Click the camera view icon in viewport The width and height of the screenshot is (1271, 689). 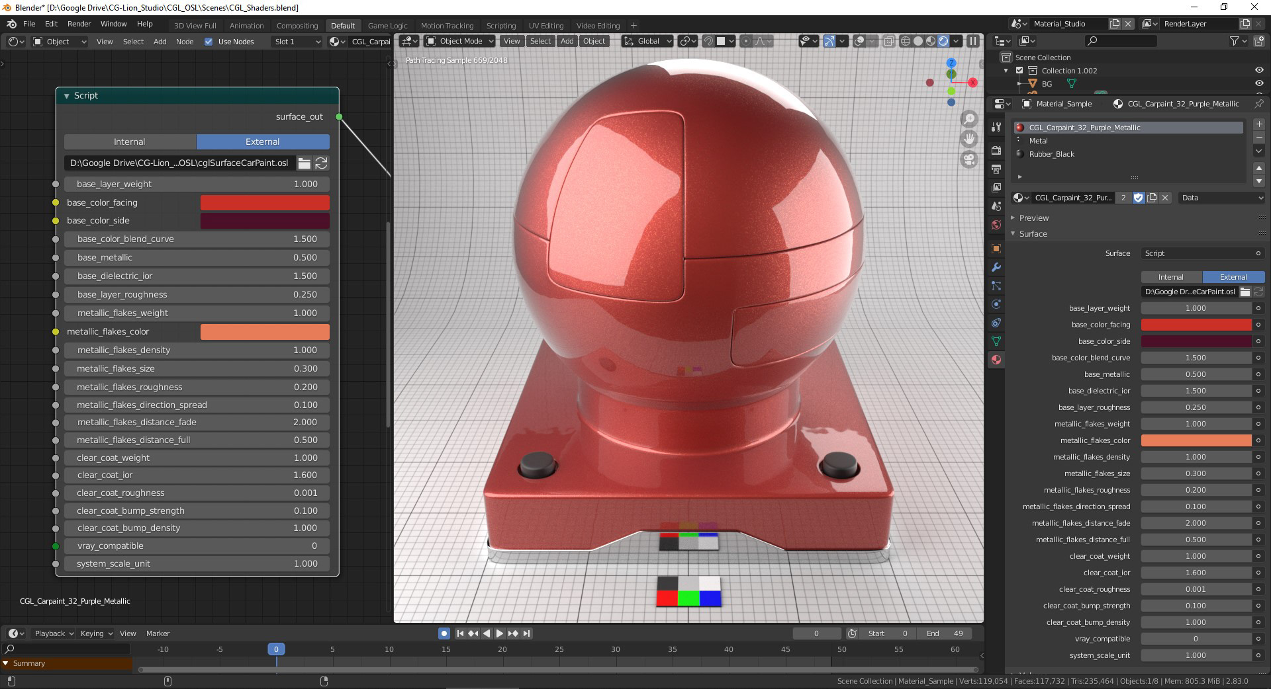point(969,160)
